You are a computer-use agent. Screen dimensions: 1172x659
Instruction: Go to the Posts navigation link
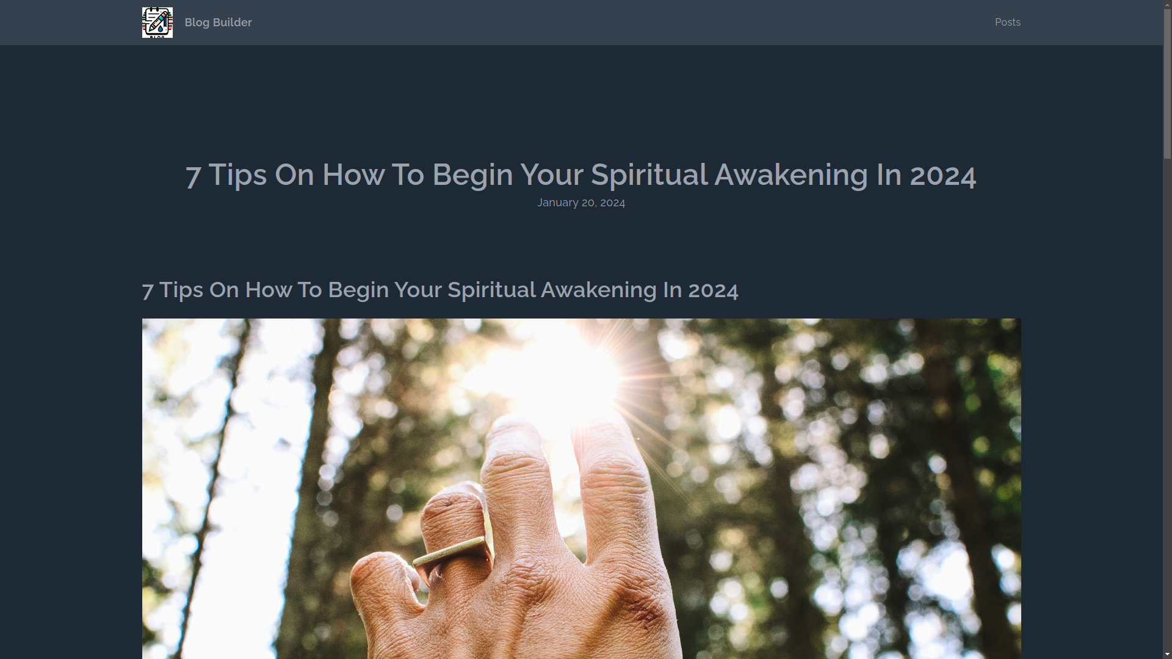pos(1007,23)
